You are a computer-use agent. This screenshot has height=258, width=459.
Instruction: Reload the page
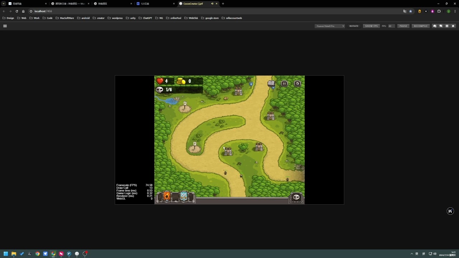17,11
